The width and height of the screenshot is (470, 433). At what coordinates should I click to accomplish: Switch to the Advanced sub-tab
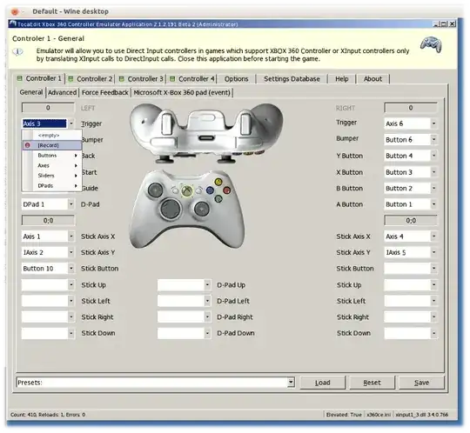coord(63,92)
